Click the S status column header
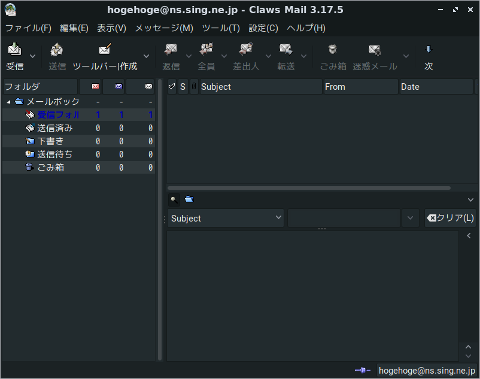Viewport: 480px width, 379px height. tap(183, 87)
